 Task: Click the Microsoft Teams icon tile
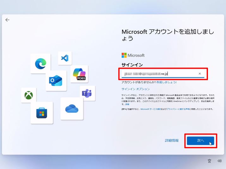(88, 93)
